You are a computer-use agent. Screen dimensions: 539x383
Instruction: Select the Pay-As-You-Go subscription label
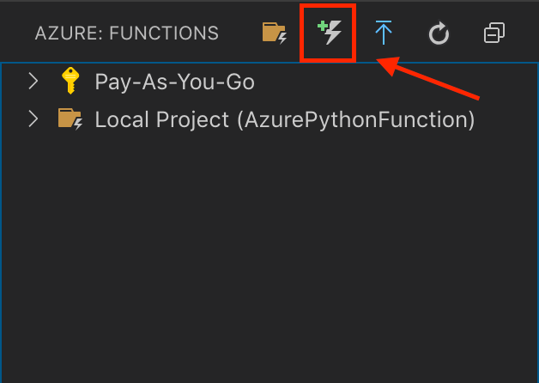click(175, 82)
